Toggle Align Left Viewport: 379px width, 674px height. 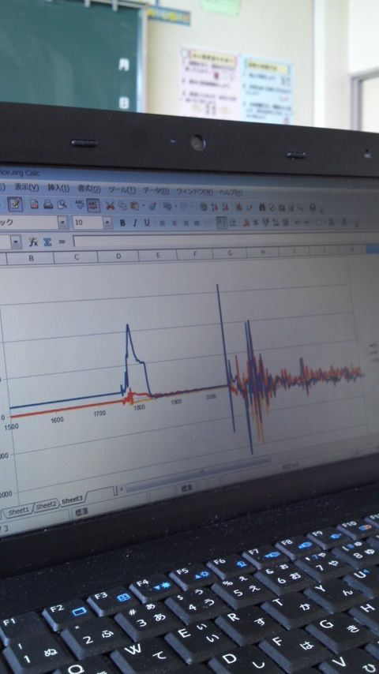163,223
